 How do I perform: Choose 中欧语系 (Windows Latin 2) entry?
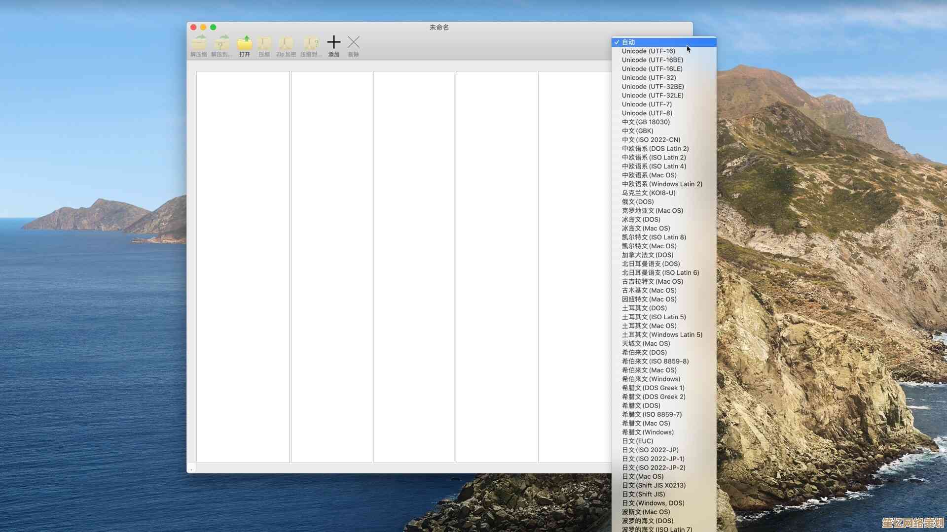[x=662, y=184]
